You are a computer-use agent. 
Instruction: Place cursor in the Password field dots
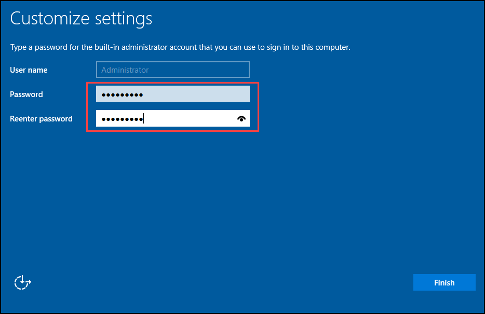[122, 95]
